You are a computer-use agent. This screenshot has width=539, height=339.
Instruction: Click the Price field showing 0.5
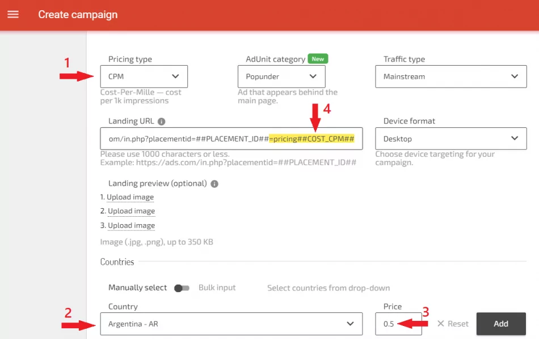click(398, 324)
